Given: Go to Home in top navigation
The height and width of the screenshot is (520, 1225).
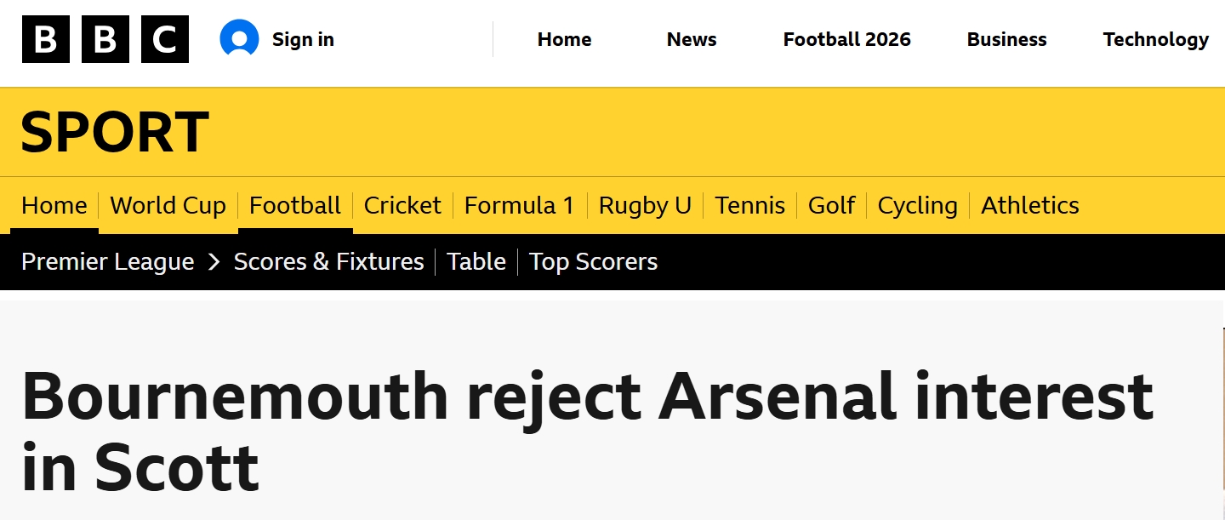Looking at the screenshot, I should tap(564, 39).
